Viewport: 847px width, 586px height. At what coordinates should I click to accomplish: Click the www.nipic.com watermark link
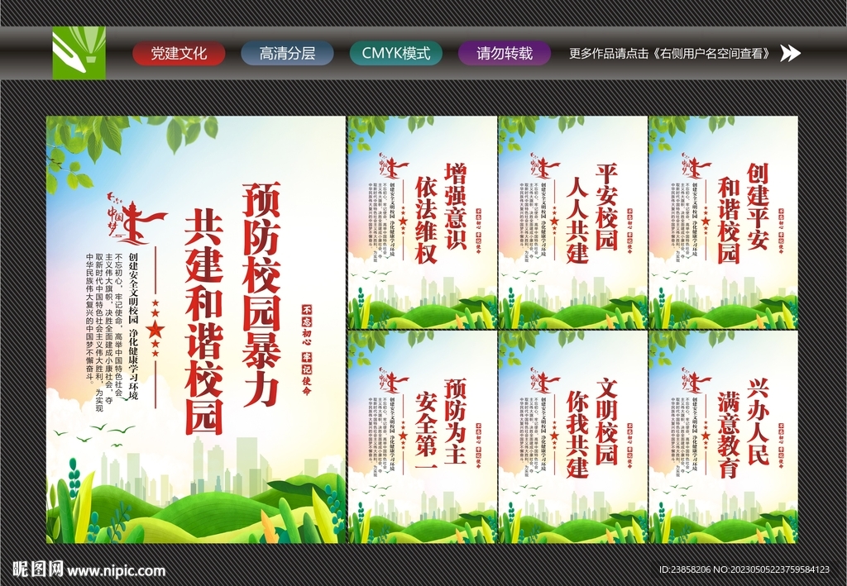[116, 570]
